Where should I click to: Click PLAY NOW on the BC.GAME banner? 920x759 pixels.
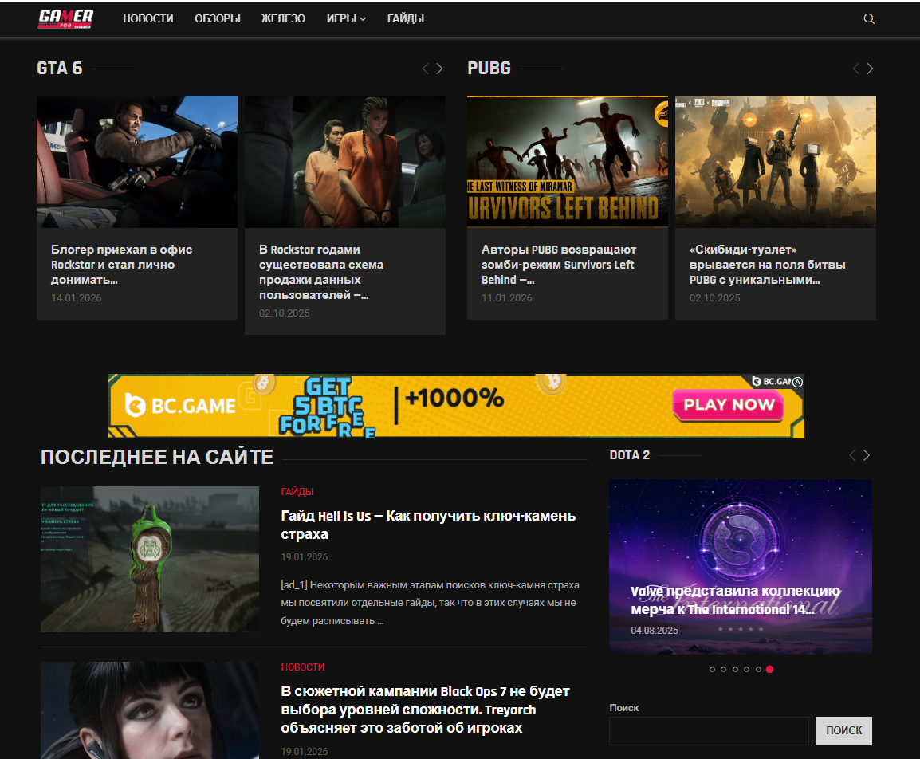click(x=729, y=405)
